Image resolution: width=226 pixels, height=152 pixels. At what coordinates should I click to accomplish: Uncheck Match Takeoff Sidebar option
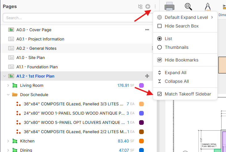tap(160, 94)
